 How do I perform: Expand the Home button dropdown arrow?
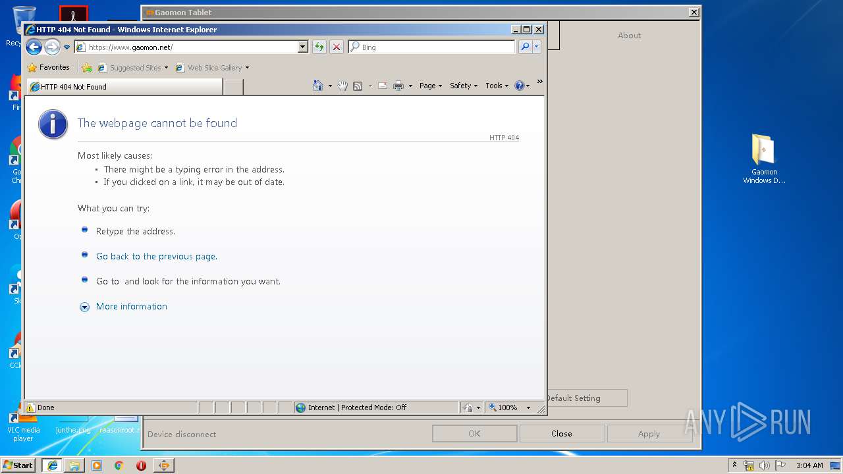pyautogui.click(x=330, y=86)
